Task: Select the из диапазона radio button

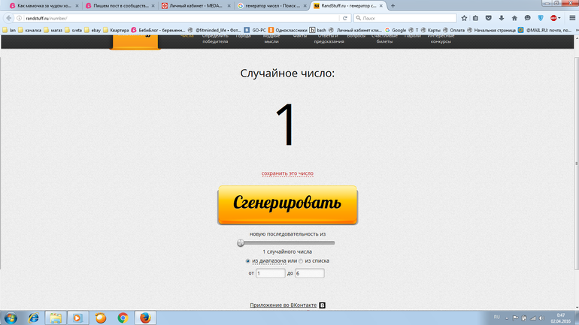Action: pyautogui.click(x=248, y=261)
